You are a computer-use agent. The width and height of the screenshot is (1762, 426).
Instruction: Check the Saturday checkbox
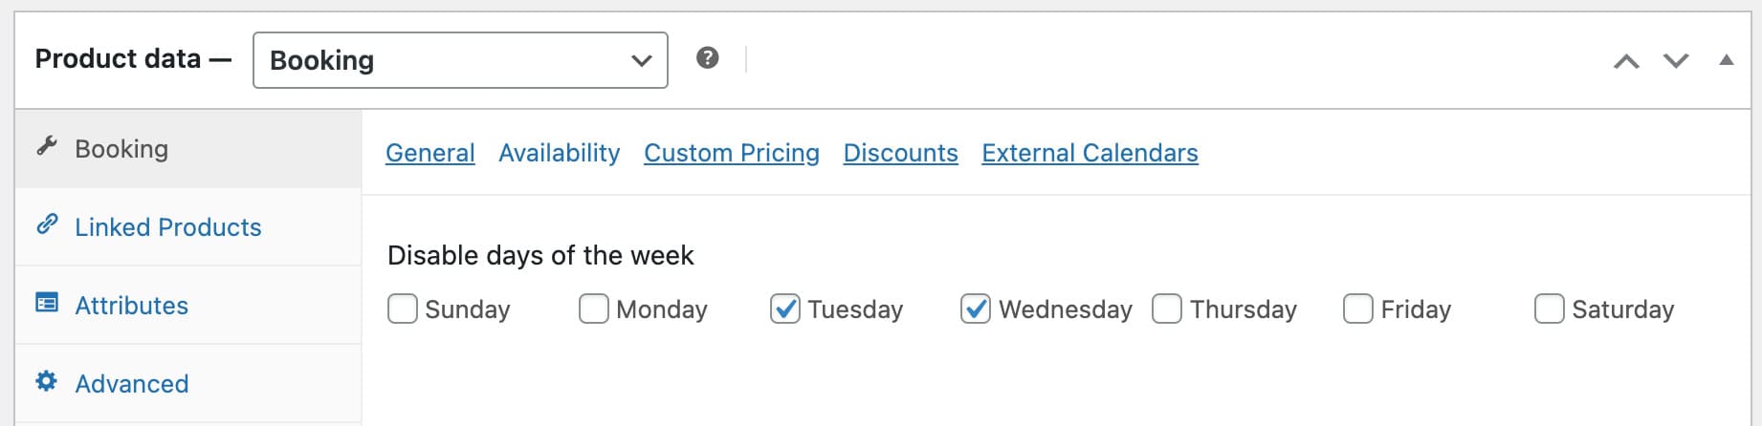1550,309
